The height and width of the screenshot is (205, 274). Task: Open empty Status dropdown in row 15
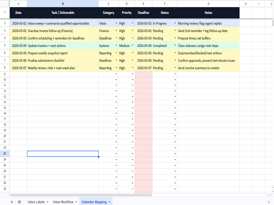(175, 108)
